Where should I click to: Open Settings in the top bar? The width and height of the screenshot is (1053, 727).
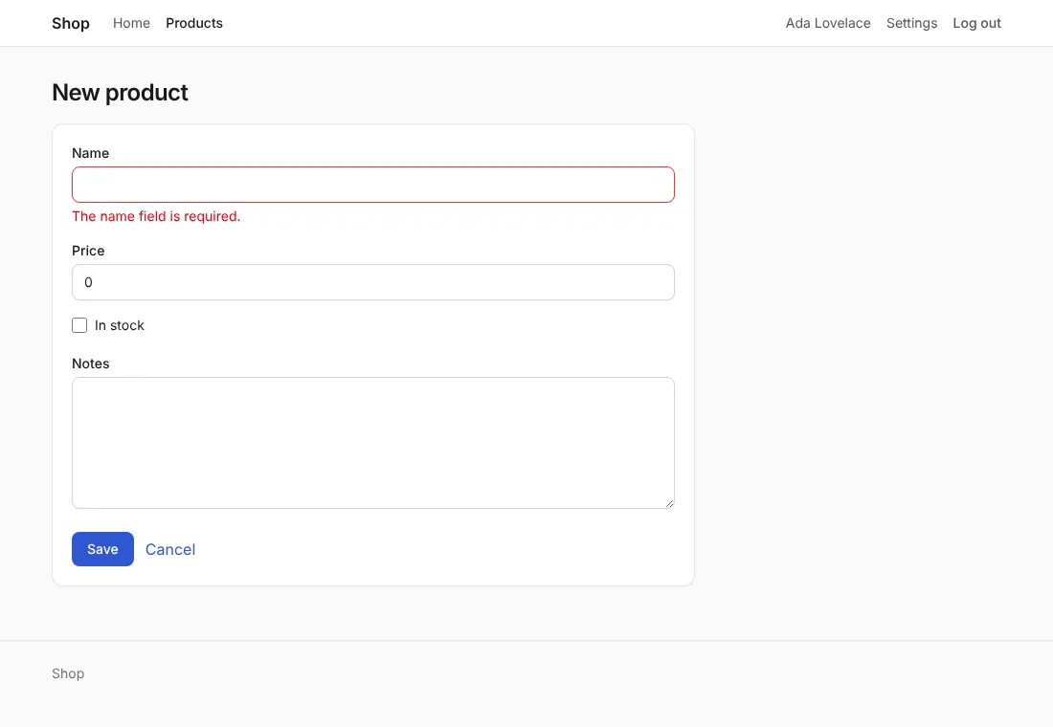coord(911,24)
